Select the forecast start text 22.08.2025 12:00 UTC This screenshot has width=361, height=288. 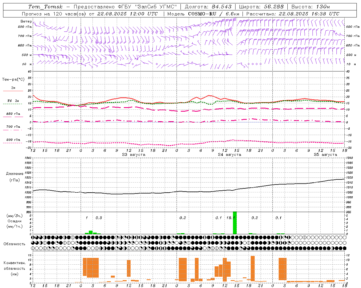[x=127, y=14]
